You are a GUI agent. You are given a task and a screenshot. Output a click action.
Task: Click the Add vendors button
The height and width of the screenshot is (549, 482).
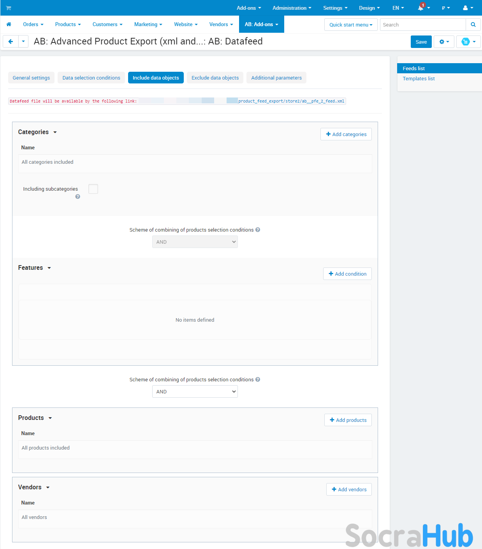click(x=349, y=489)
